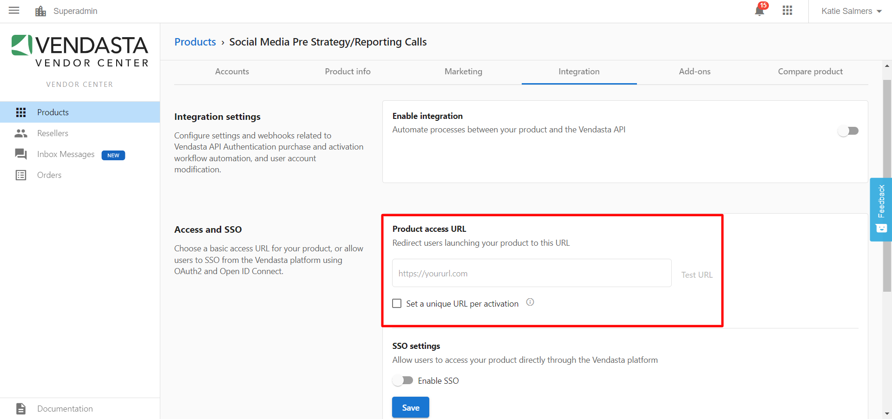This screenshot has width=892, height=419.
Task: Click 'Social Media Pre Strategy/Reporting Calls' title
Action: (328, 42)
